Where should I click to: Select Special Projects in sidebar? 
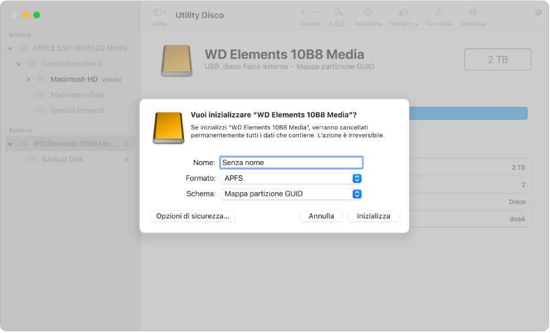(77, 110)
